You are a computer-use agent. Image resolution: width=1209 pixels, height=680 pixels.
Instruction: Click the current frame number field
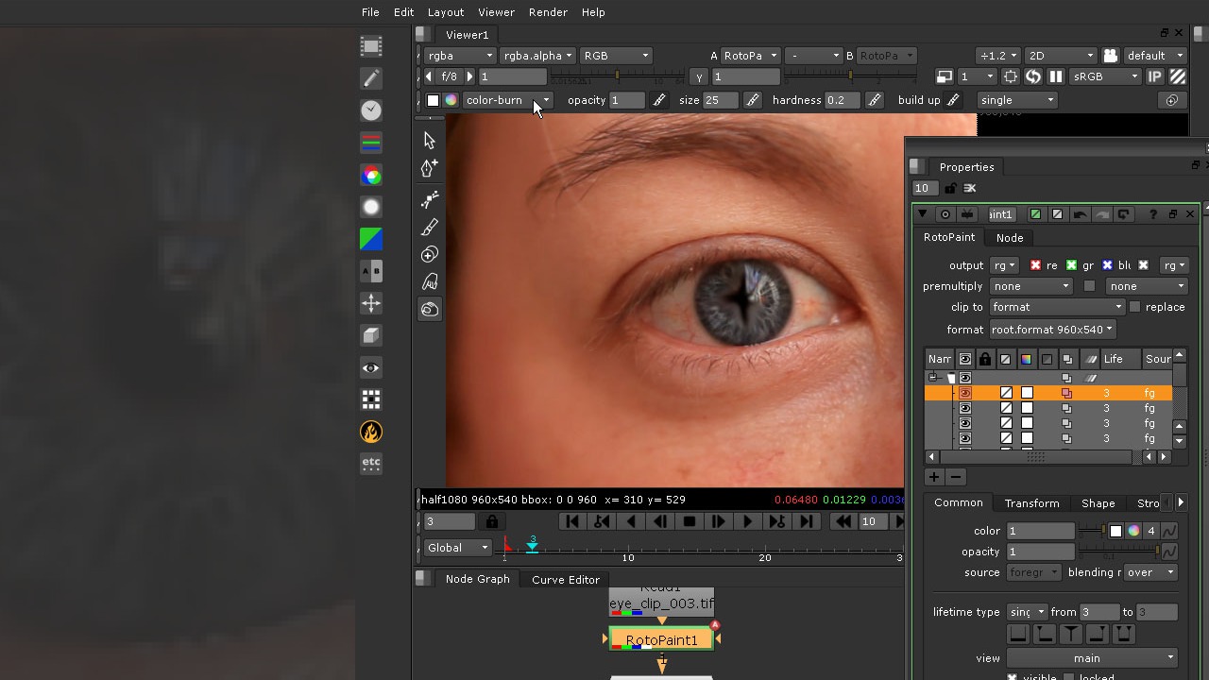pos(450,521)
